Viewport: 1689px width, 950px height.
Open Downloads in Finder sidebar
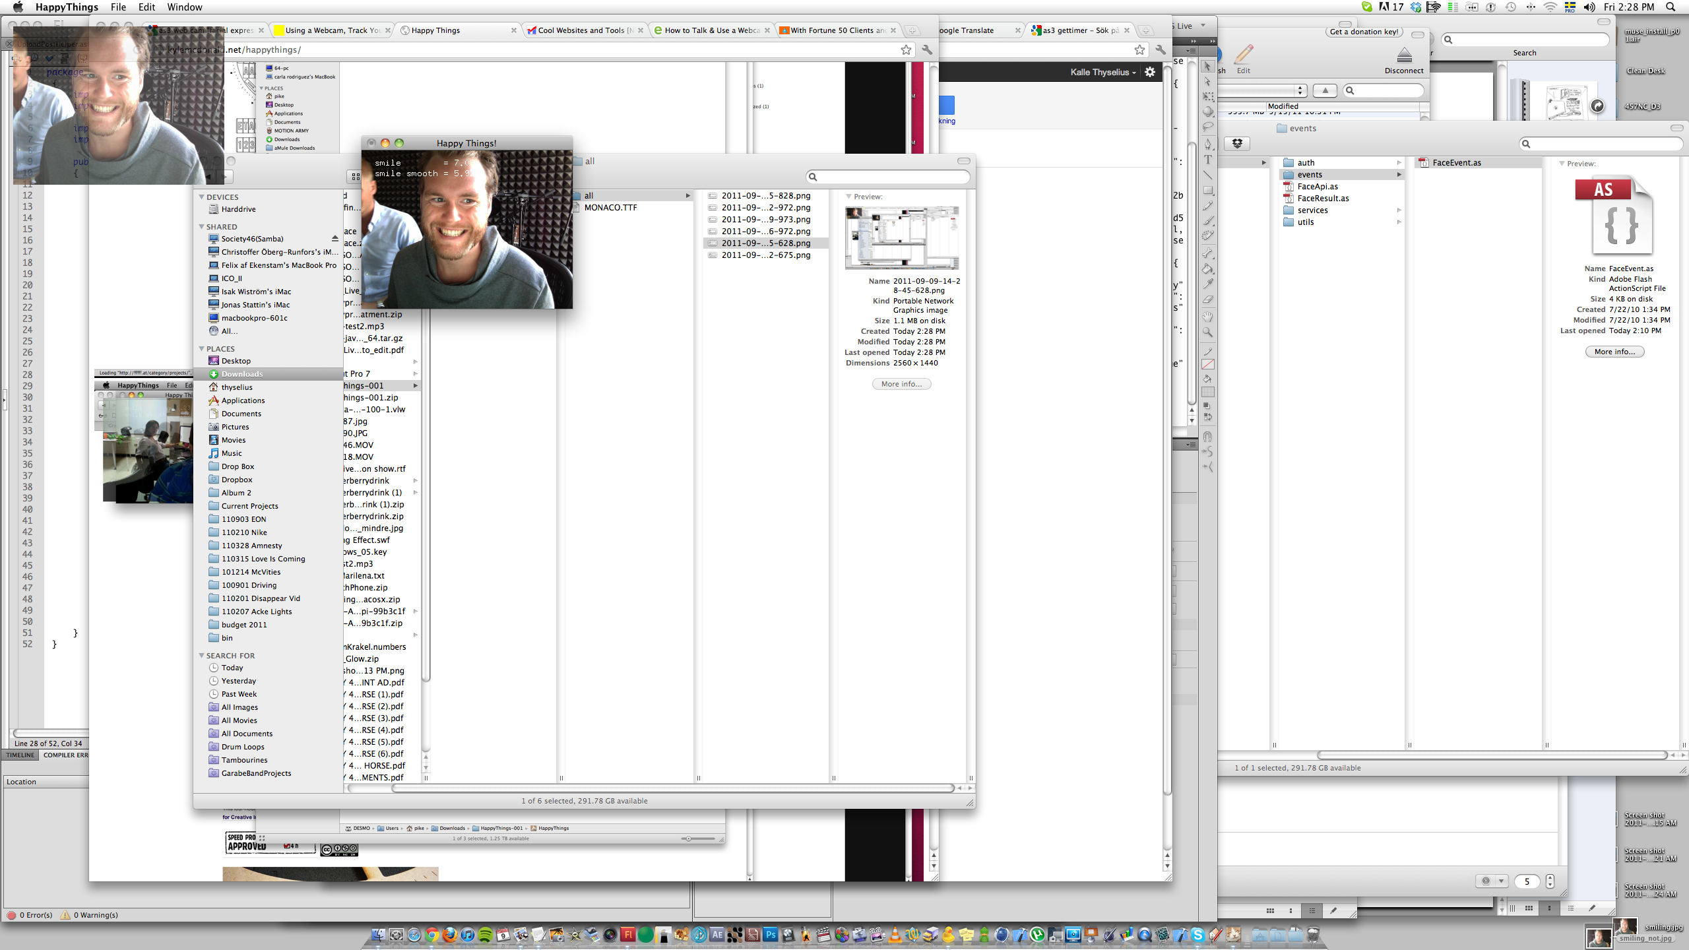click(x=241, y=374)
